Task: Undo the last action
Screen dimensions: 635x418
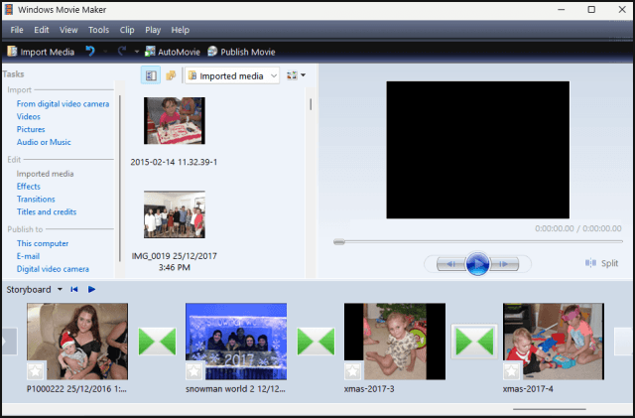Action: click(90, 51)
